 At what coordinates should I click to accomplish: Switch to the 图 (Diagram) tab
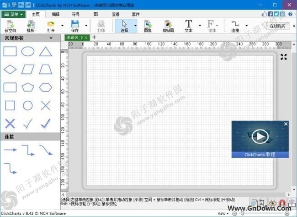click(96, 15)
